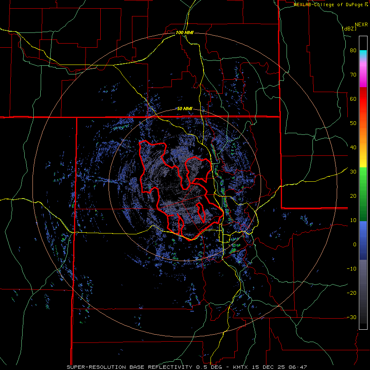
Task: Click the 50 value on the dBZ scale
Action: point(353,123)
